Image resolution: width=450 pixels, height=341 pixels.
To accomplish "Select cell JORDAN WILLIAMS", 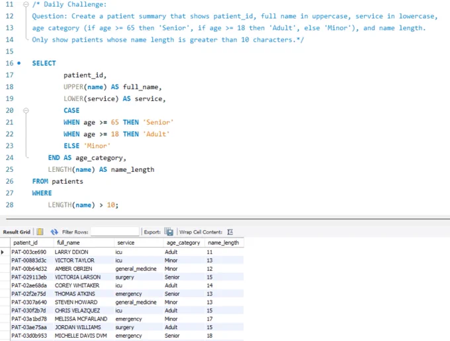I will click(78, 327).
